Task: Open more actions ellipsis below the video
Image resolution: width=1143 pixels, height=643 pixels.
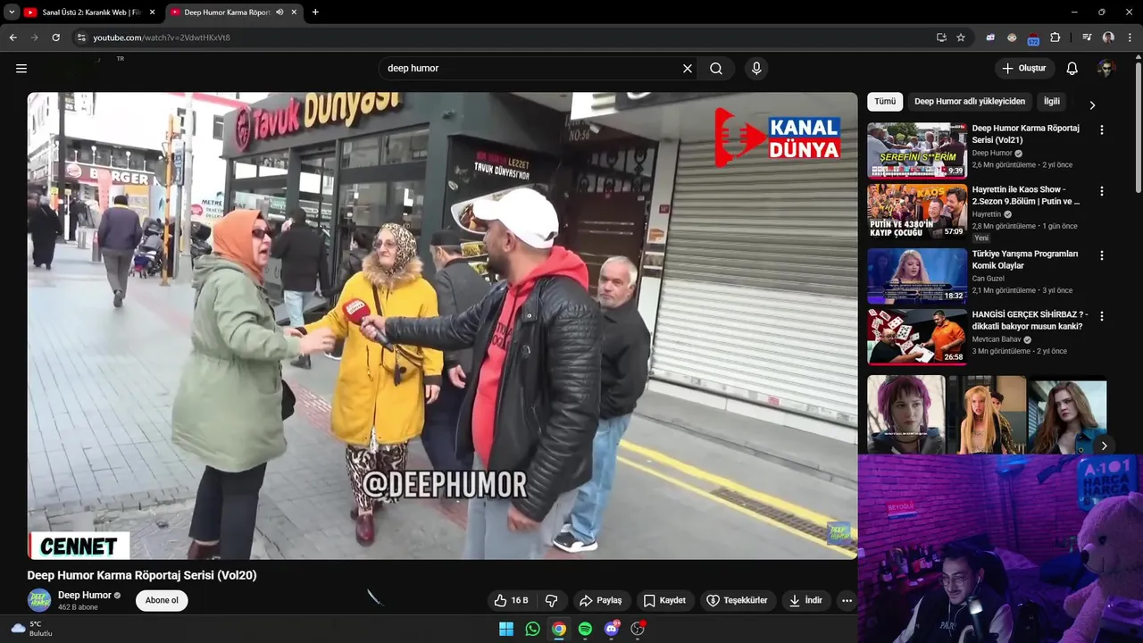Action: coord(847,600)
